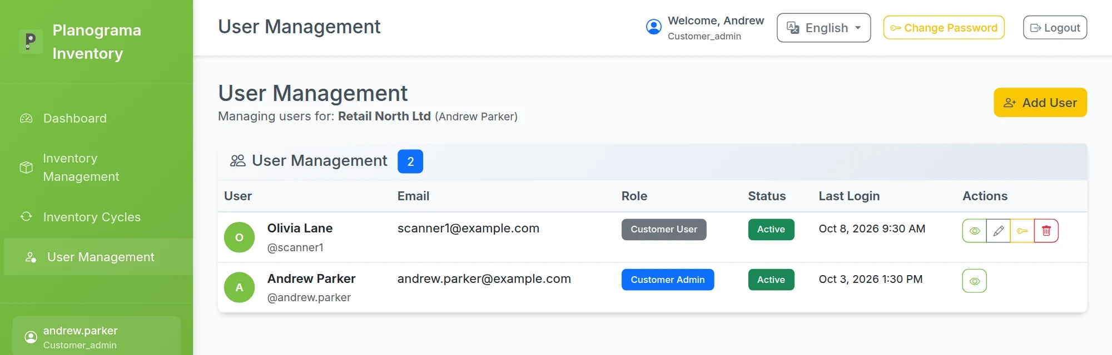Click the Retail North Ltd company name

tap(384, 116)
